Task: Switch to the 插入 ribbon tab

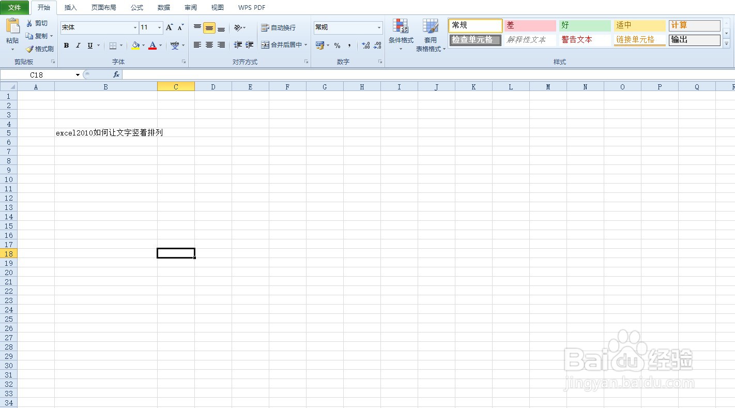Action: point(70,7)
